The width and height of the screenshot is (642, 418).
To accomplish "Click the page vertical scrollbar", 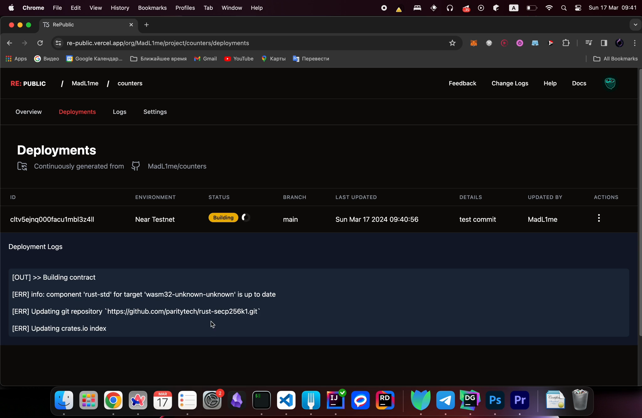I will [x=640, y=202].
